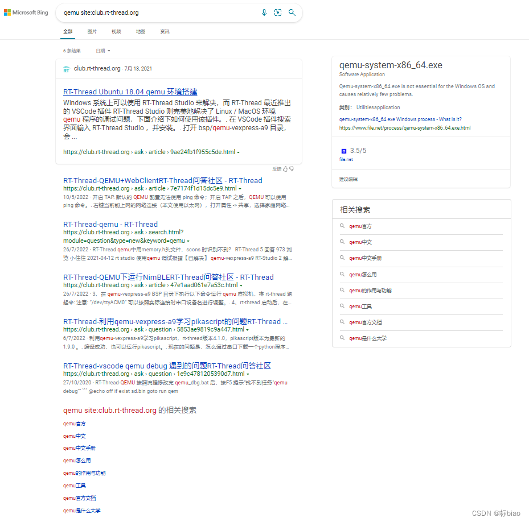
Task: Click the 6 条结果 count text
Action: (x=72, y=51)
